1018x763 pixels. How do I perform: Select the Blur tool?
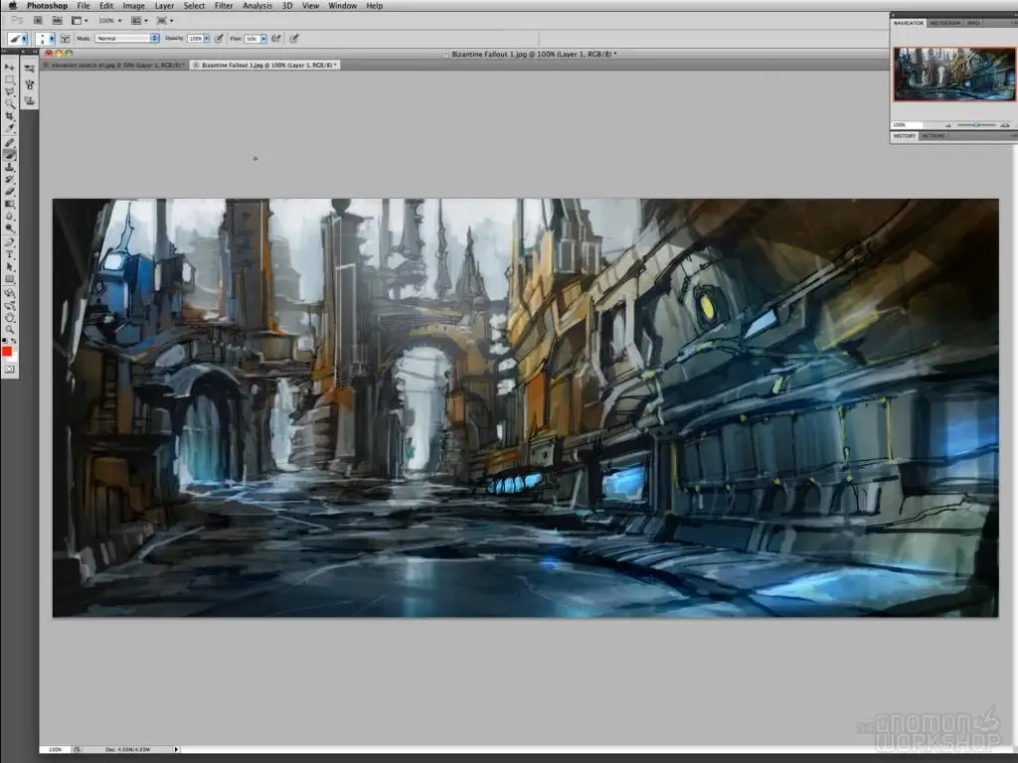pos(10,216)
